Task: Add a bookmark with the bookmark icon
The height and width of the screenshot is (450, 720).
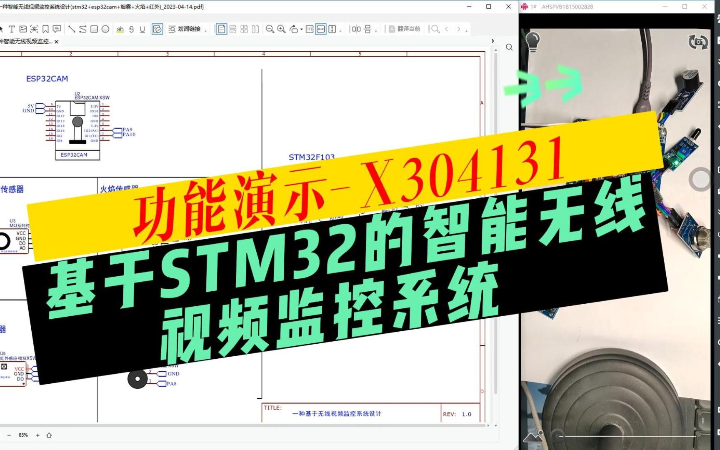Action: pos(45,29)
